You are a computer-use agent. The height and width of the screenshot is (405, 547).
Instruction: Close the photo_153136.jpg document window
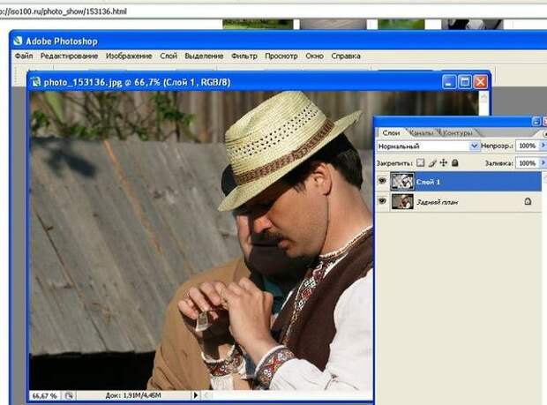[x=480, y=82]
